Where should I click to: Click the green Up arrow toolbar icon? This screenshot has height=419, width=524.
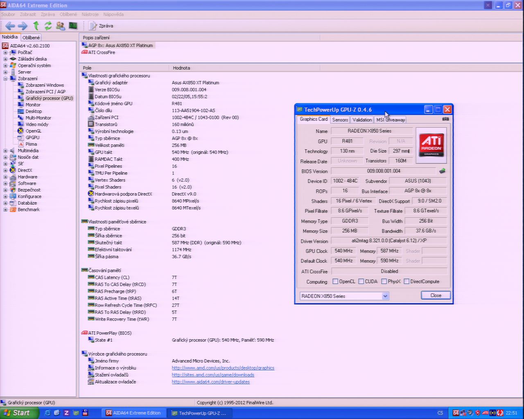point(36,26)
